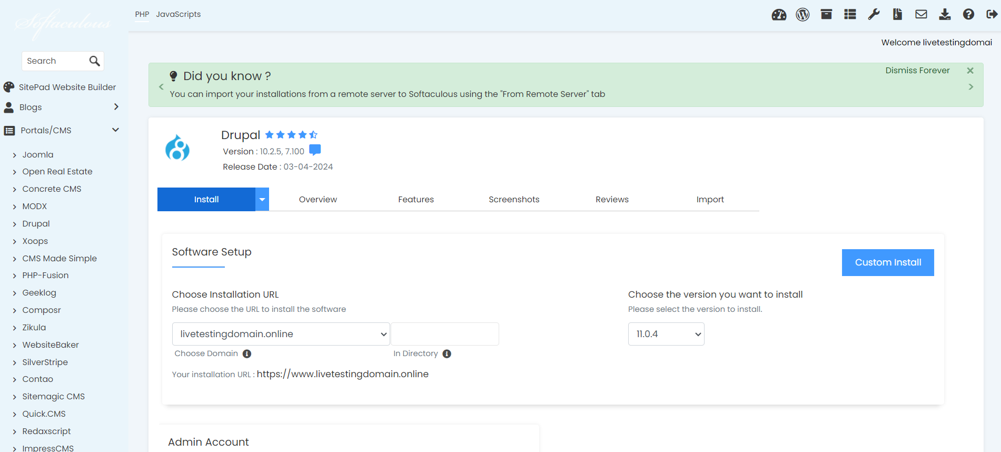Select Drupal in the sidebar
1001x452 pixels.
click(x=36, y=224)
